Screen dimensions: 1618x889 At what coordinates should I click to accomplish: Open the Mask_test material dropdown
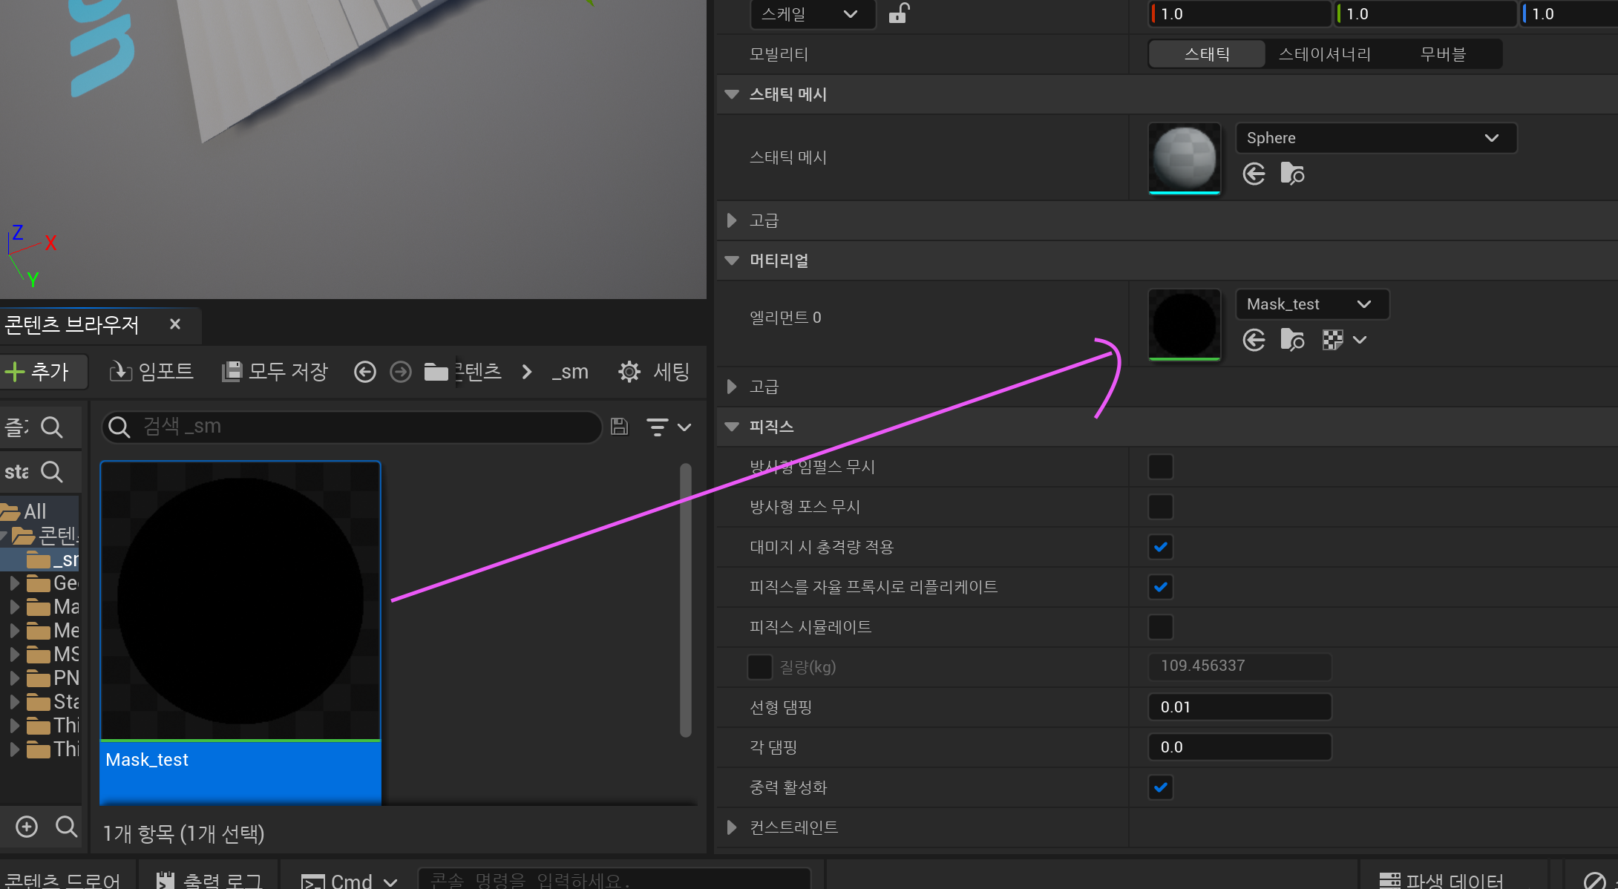[1311, 304]
